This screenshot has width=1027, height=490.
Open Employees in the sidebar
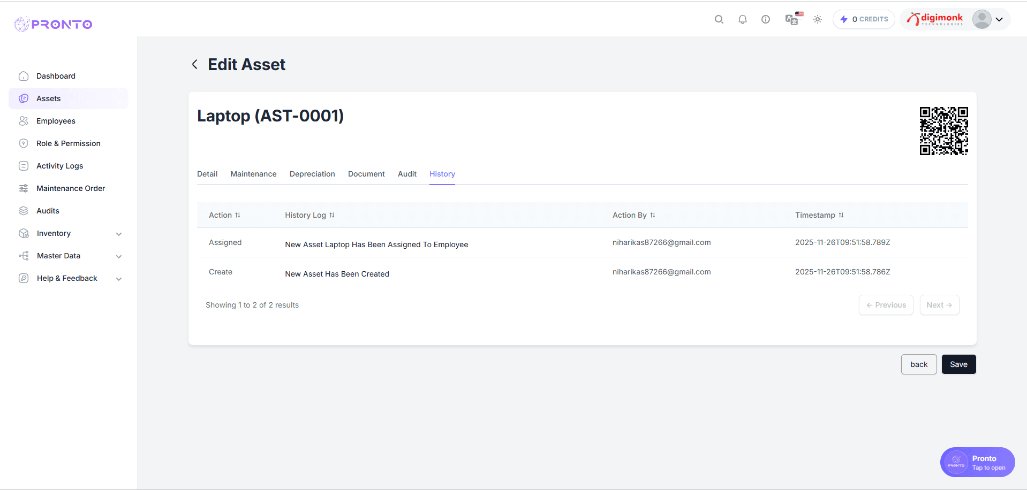56,121
